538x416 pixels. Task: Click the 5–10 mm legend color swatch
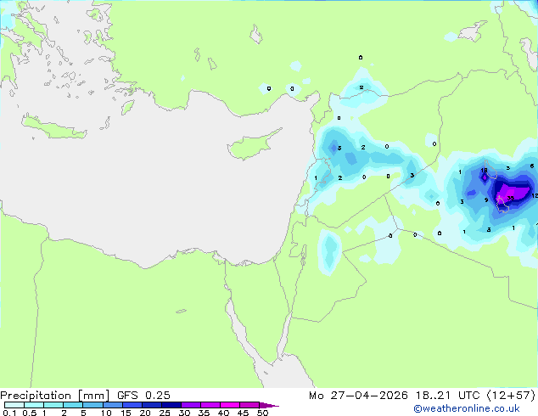pyautogui.click(x=92, y=405)
